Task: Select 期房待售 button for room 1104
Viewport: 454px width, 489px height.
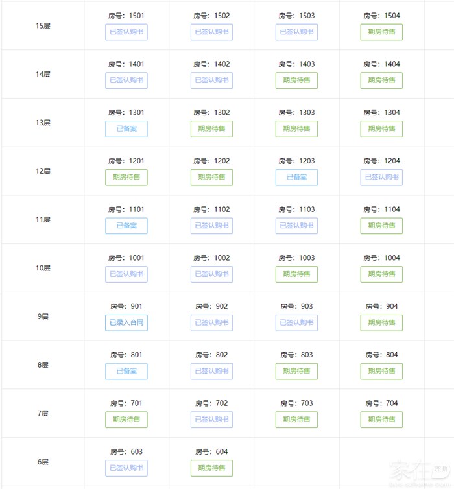Action: 381,226
